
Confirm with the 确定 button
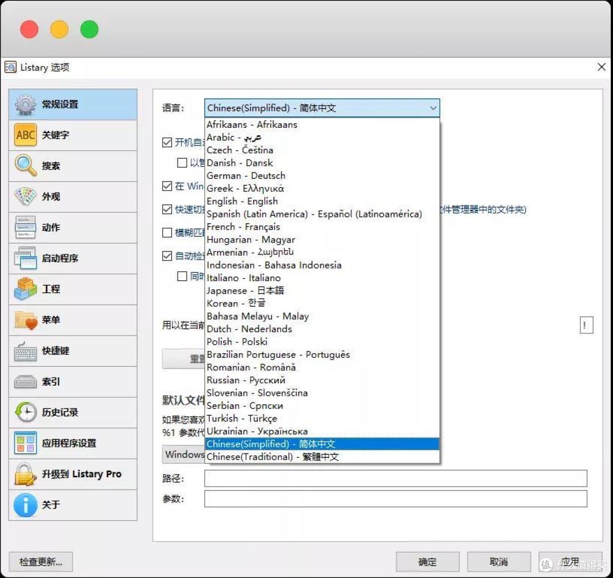(x=427, y=562)
